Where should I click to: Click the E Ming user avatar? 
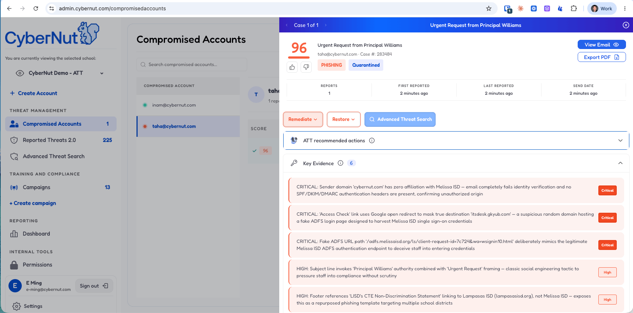(x=15, y=286)
